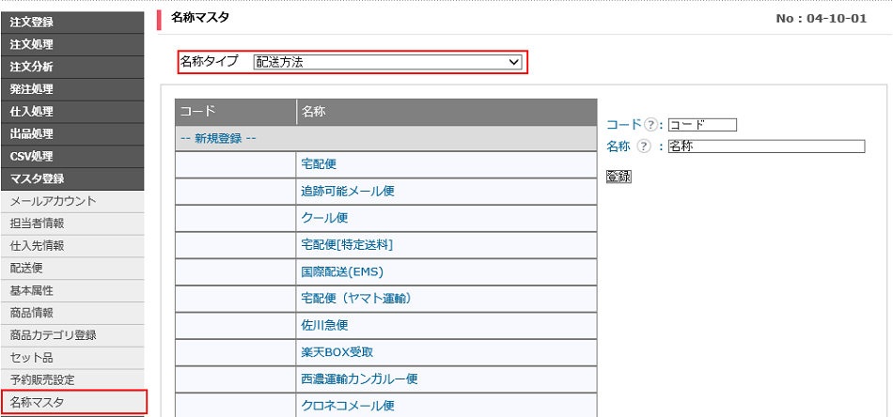
Task: Open 予約販売設定 in the sidebar
Action: click(x=71, y=379)
